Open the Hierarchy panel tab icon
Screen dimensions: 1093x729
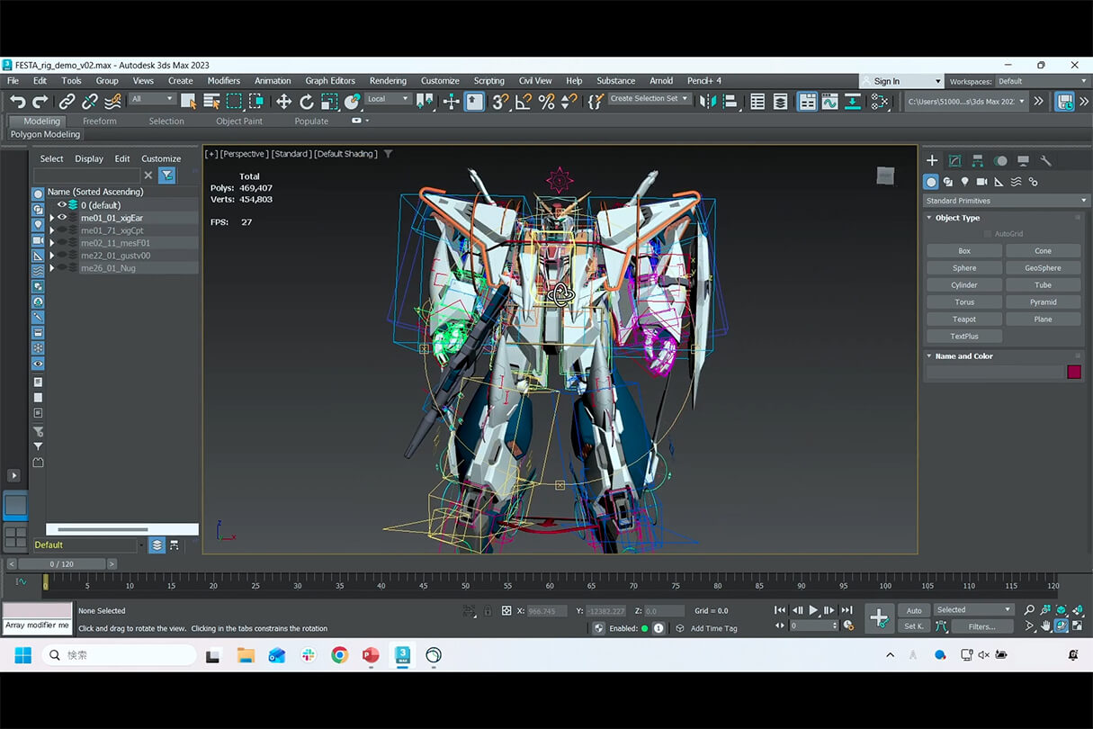pos(978,160)
